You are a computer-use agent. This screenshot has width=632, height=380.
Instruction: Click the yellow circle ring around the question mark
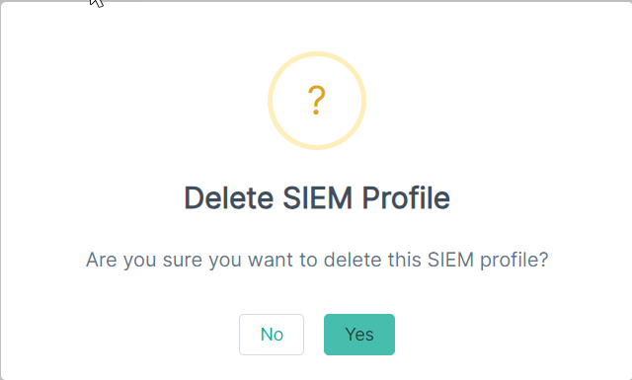click(317, 101)
